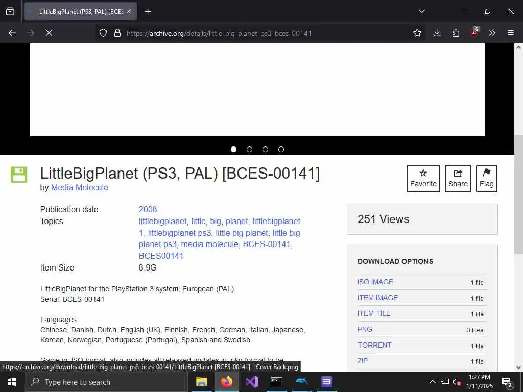Open the ITEM TILE download option

374,314
